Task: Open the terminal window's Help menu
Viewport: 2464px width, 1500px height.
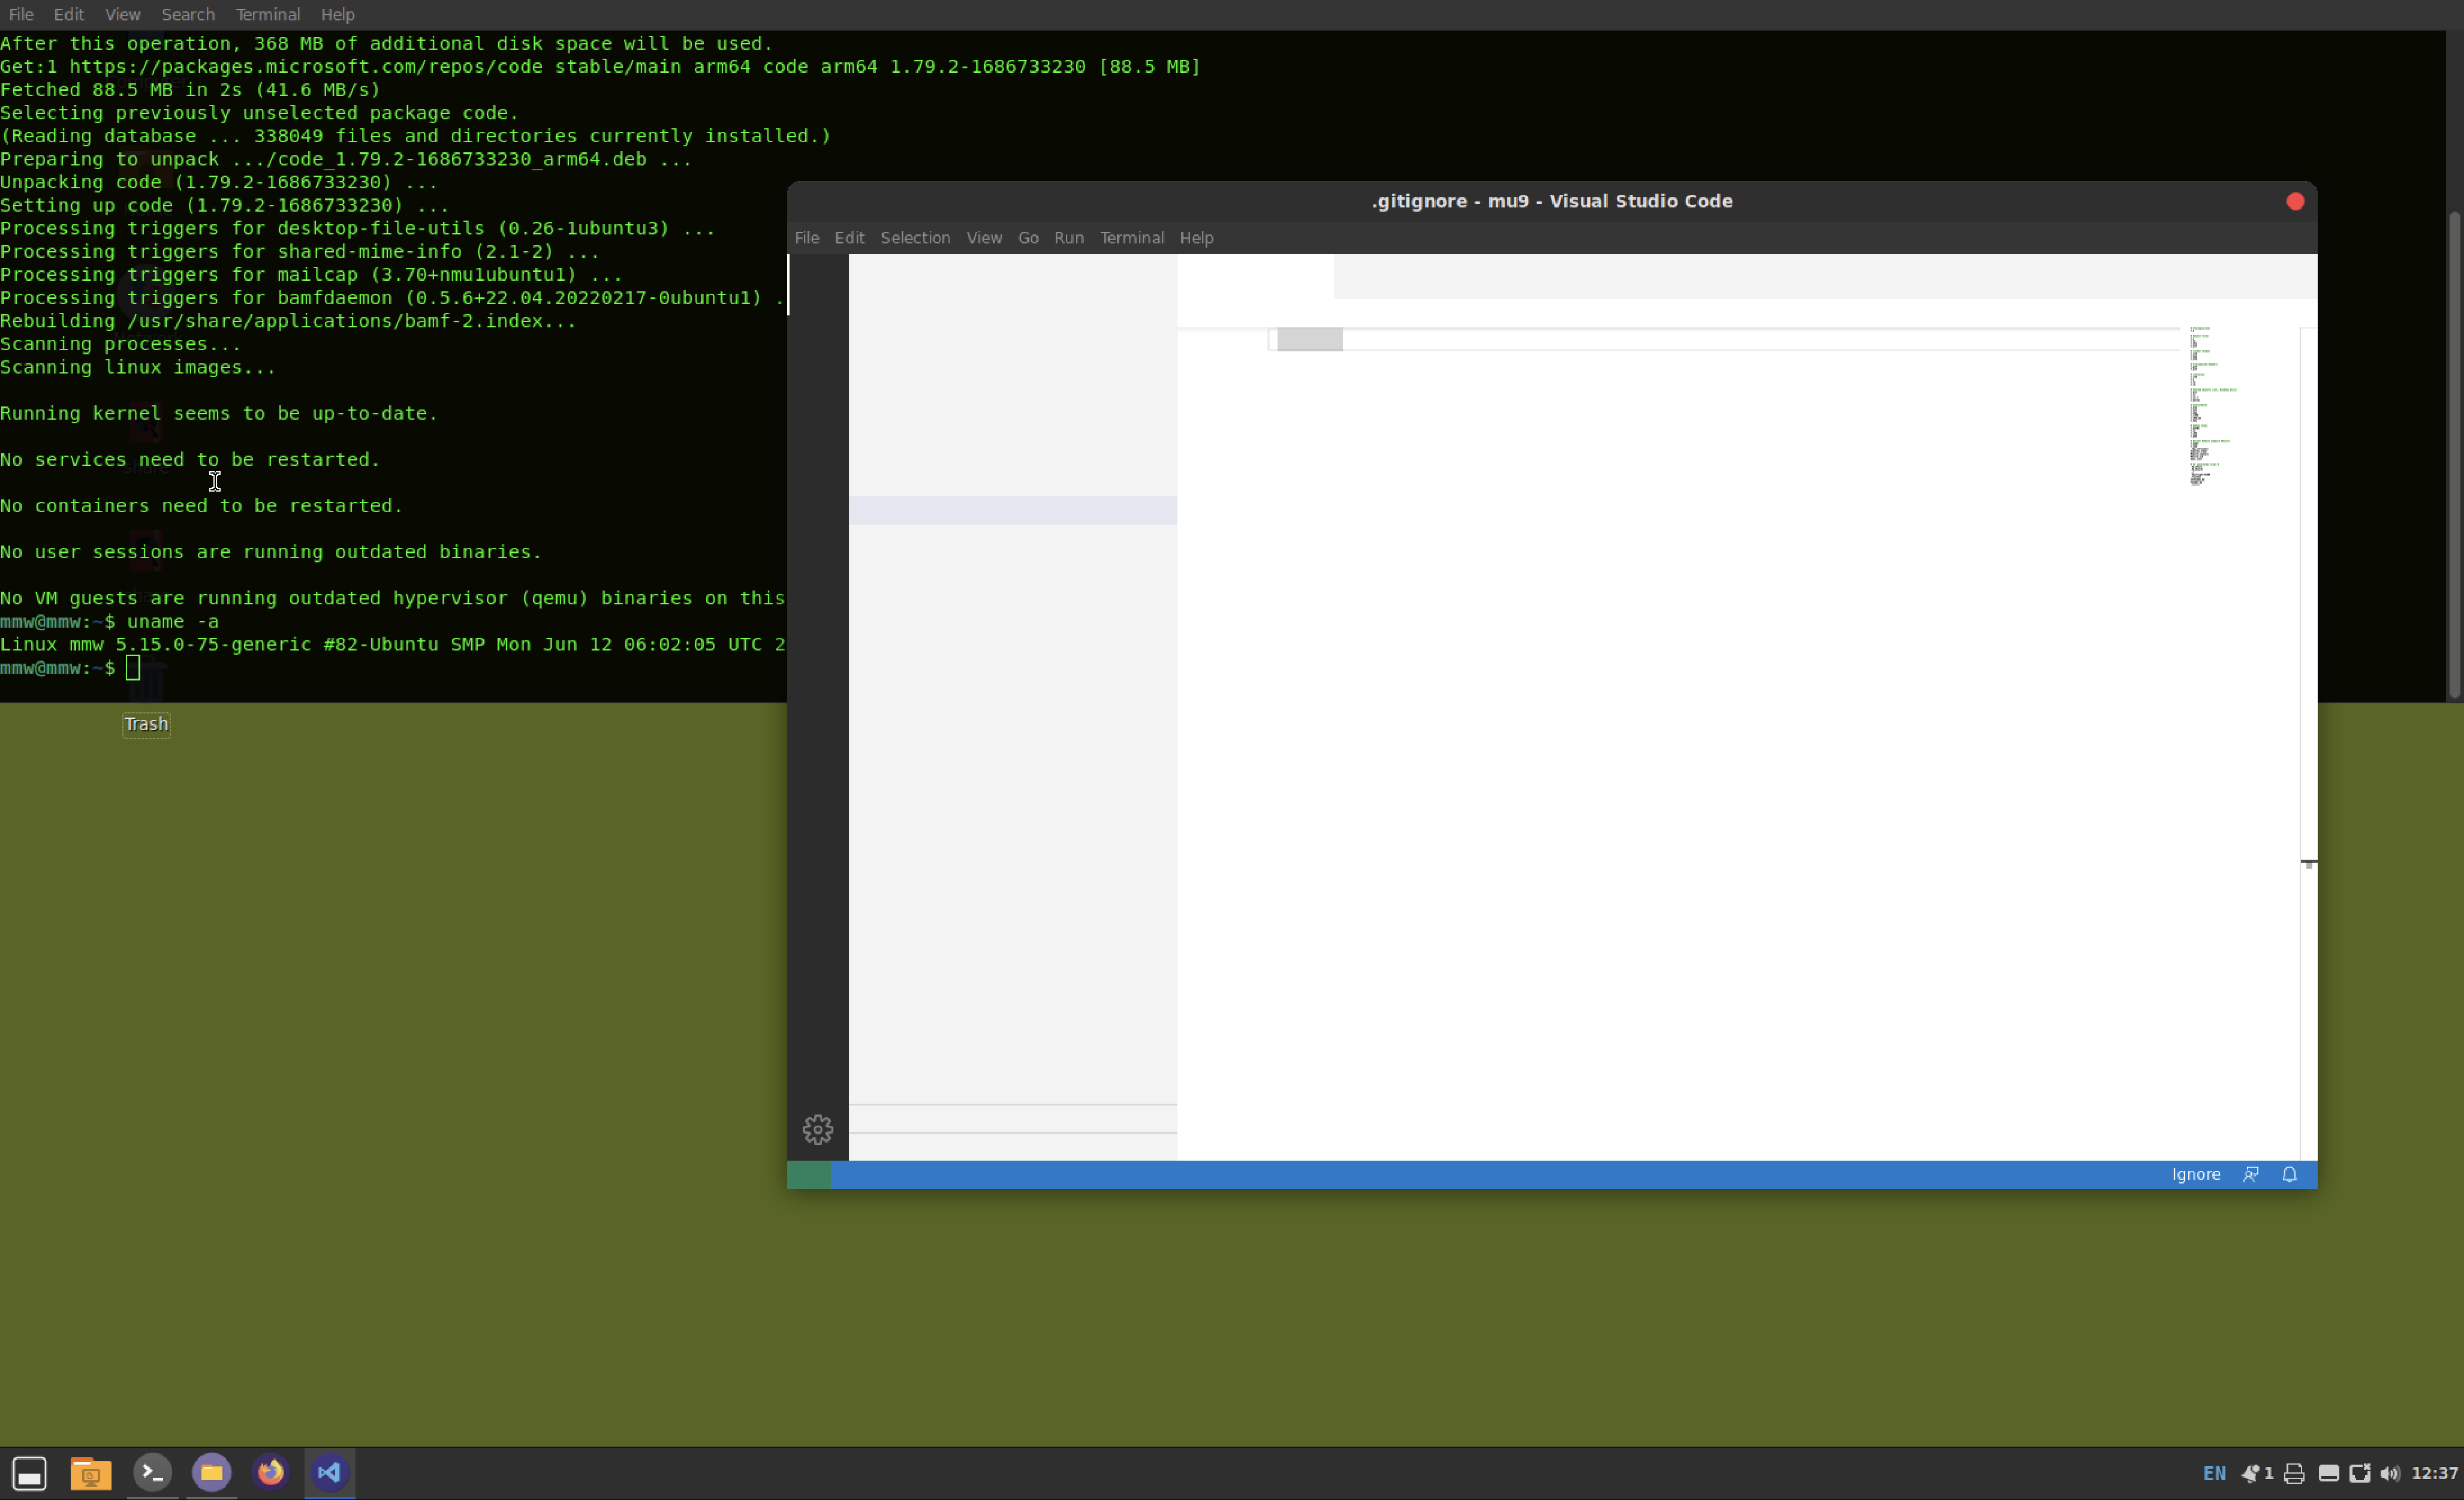Action: coord(337,14)
